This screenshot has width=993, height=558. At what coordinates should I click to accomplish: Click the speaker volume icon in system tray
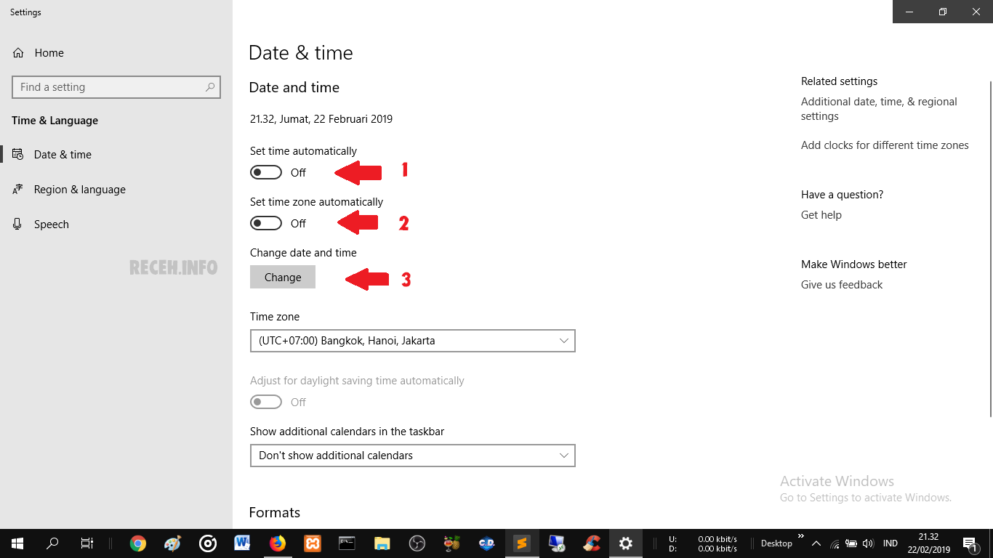(x=867, y=543)
